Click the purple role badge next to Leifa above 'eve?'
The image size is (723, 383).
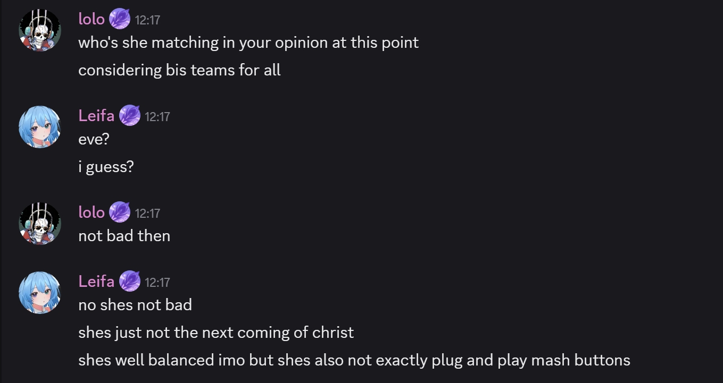(x=130, y=115)
